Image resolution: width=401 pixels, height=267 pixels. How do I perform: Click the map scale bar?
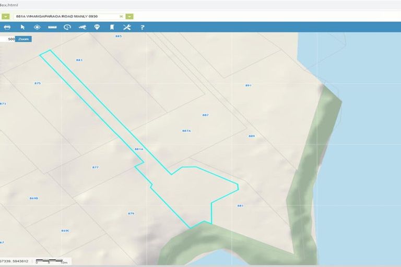pos(49,261)
